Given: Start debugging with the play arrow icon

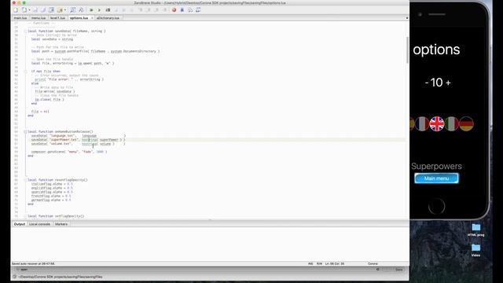Looking at the screenshot, I should click(99, 10).
